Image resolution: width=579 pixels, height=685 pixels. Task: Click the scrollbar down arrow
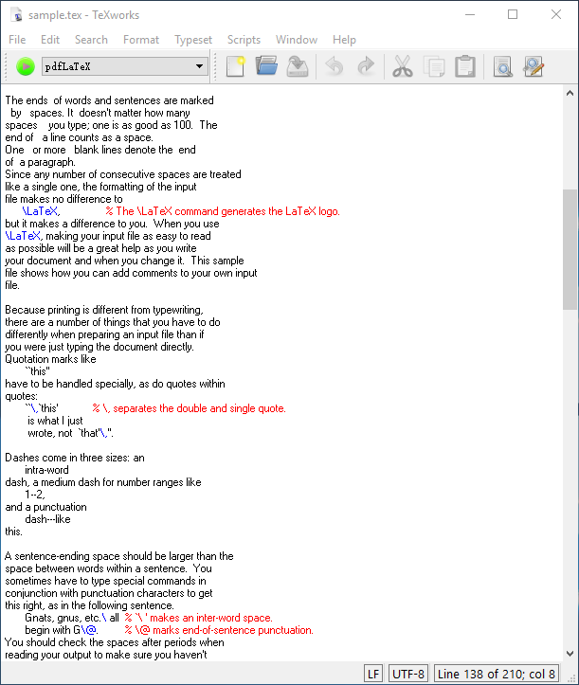tap(570, 654)
